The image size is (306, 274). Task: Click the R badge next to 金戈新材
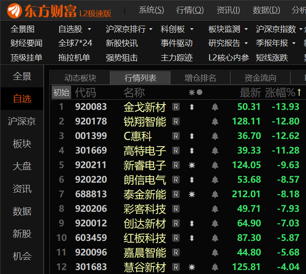[x=176, y=107]
